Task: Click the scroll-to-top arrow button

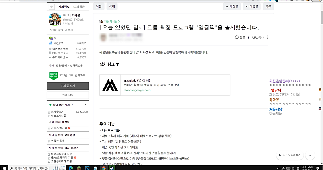Action: pos(310,155)
